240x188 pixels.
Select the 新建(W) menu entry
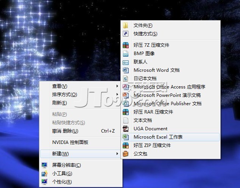pos(80,153)
